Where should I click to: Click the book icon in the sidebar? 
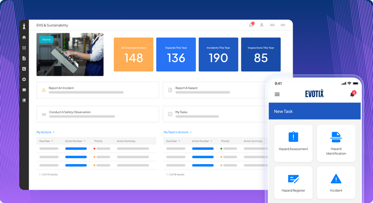24,100
